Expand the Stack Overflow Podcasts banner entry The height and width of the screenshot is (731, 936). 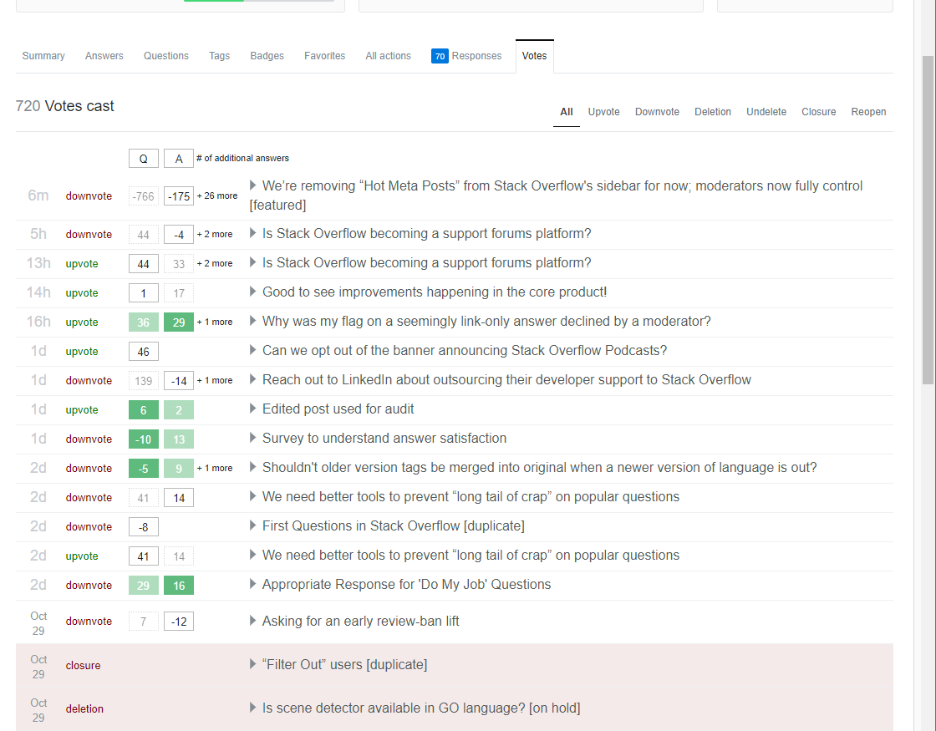point(252,350)
